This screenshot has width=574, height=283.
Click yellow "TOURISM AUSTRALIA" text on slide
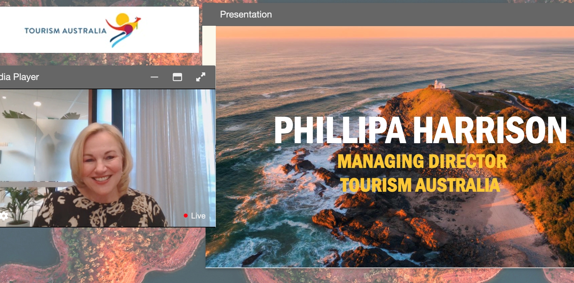click(x=420, y=185)
